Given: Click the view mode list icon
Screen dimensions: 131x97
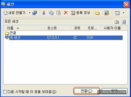Looking at the screenshot, I should [117, 13].
